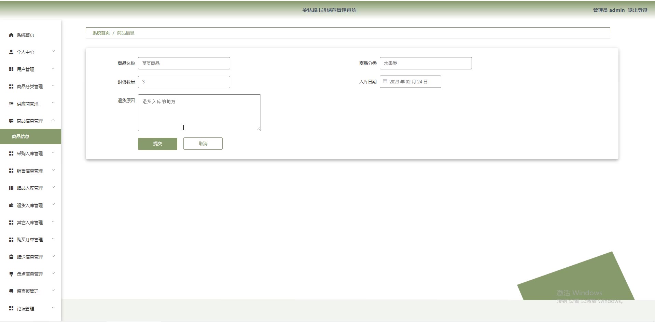This screenshot has height=322, width=655.
Task: Click the icon beside 盘点信息管理
Action: (x=11, y=274)
